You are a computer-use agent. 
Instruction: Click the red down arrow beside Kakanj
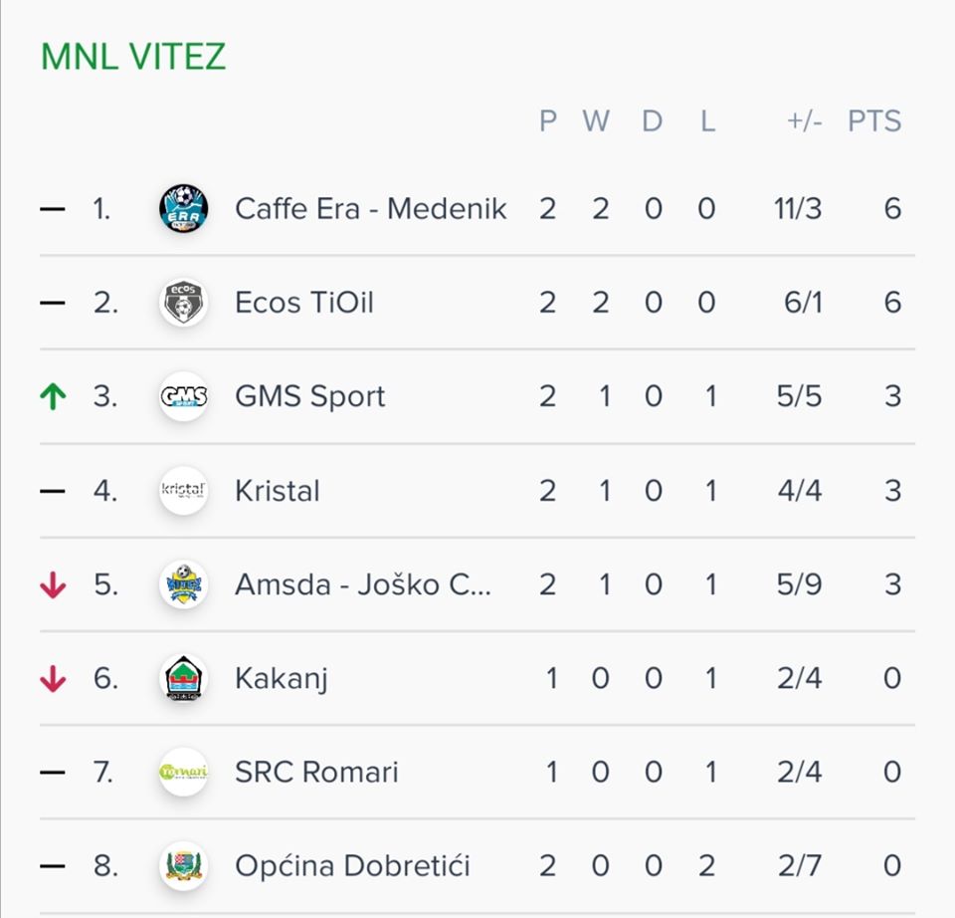[x=53, y=678]
